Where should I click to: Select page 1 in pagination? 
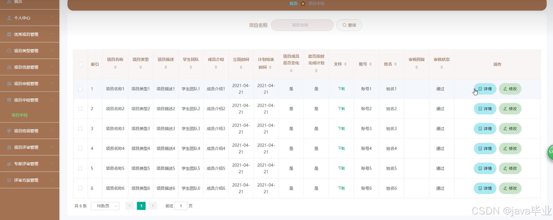pyautogui.click(x=141, y=206)
